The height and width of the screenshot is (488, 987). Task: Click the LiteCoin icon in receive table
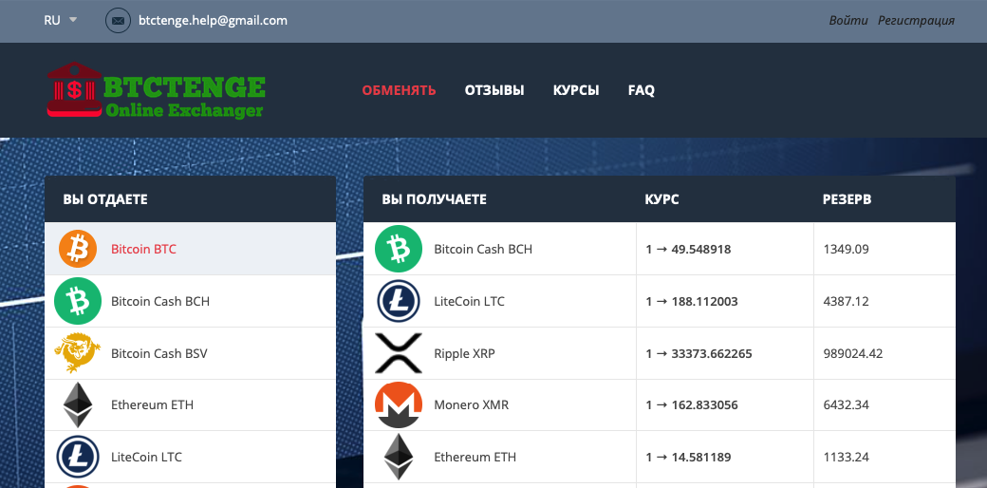click(x=398, y=301)
